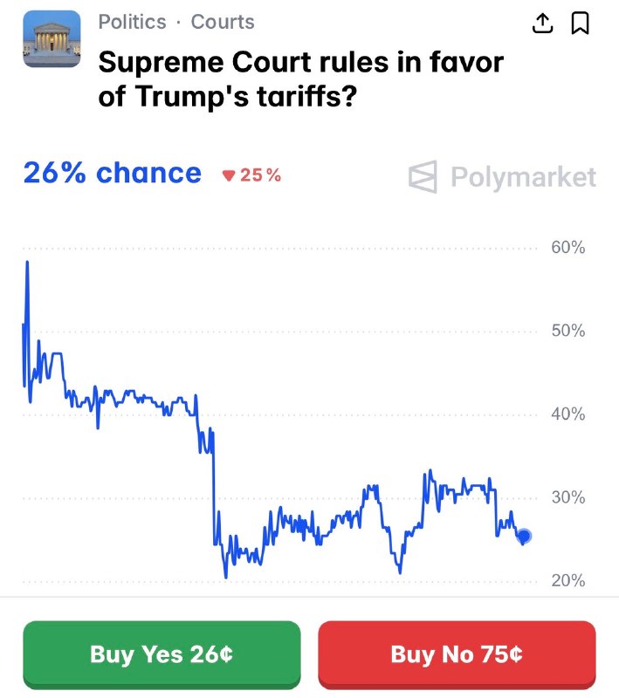Click the market title text
The image size is (619, 698).
click(301, 77)
